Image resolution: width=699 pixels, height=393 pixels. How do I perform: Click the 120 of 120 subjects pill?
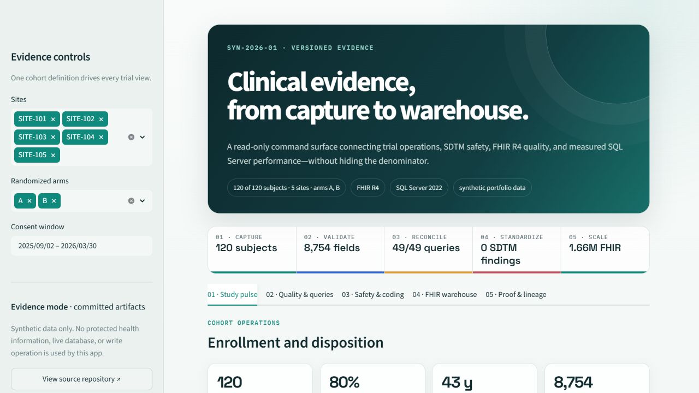286,188
